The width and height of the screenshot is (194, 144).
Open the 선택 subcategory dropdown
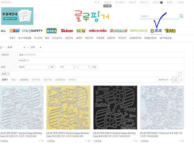click(36, 47)
